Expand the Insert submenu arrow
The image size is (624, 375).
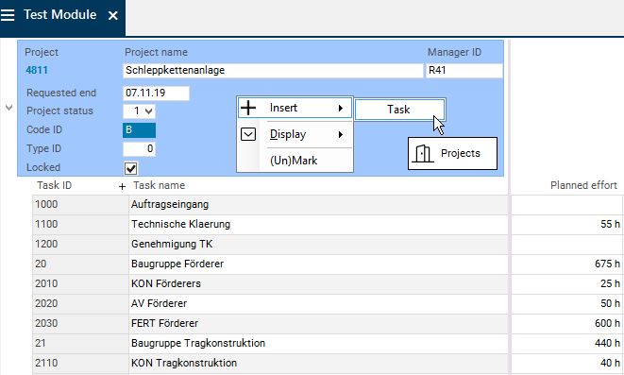click(341, 108)
